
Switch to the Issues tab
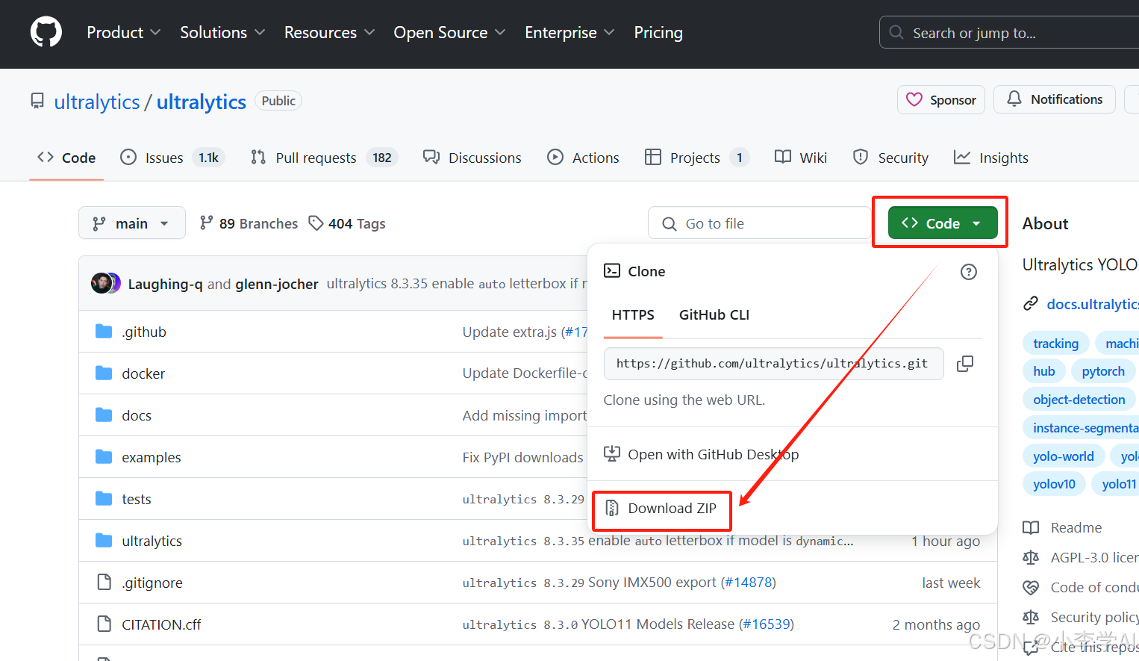pos(172,158)
